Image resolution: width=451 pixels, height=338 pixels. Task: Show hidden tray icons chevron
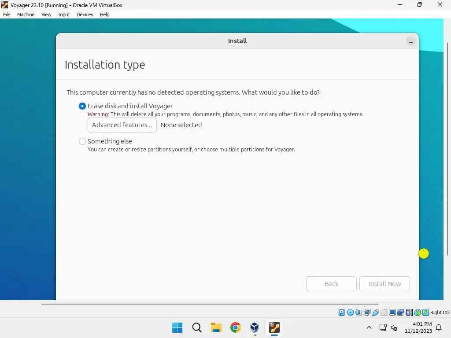click(x=369, y=327)
